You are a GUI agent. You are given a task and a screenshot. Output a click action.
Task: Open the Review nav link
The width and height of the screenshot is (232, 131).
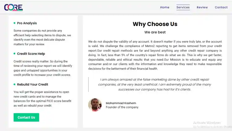point(202,7)
